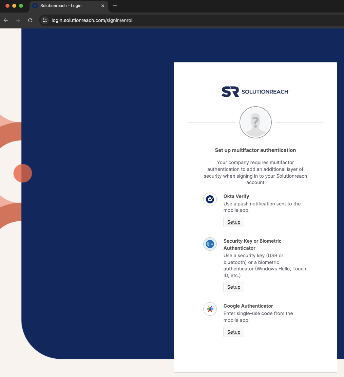344x377 pixels.
Task: Click the Okta Verify push notification description text
Action: click(262, 207)
